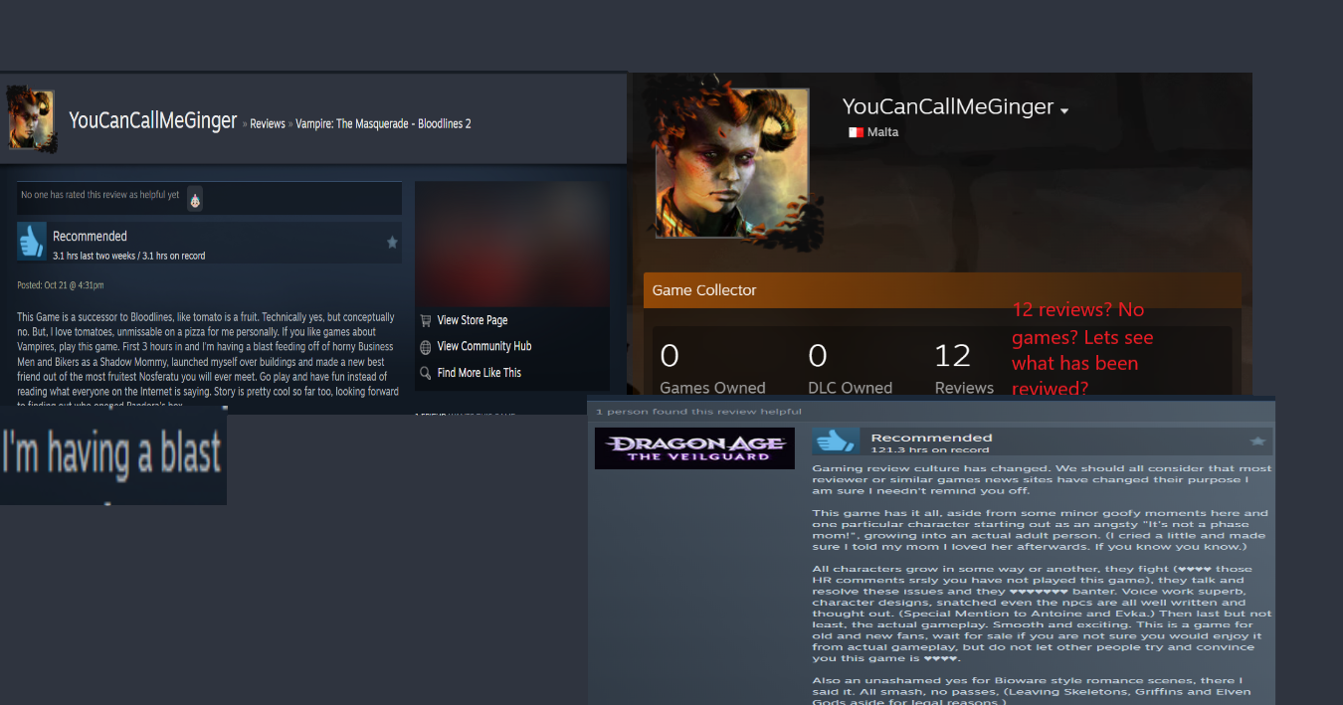Open the 0 Games Owned stat
The height and width of the screenshot is (705, 1343).
pos(712,368)
